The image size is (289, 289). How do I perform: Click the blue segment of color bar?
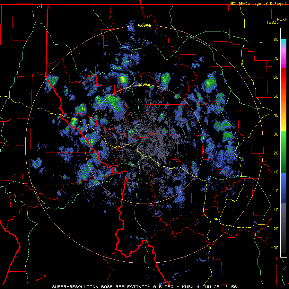(x=284, y=188)
